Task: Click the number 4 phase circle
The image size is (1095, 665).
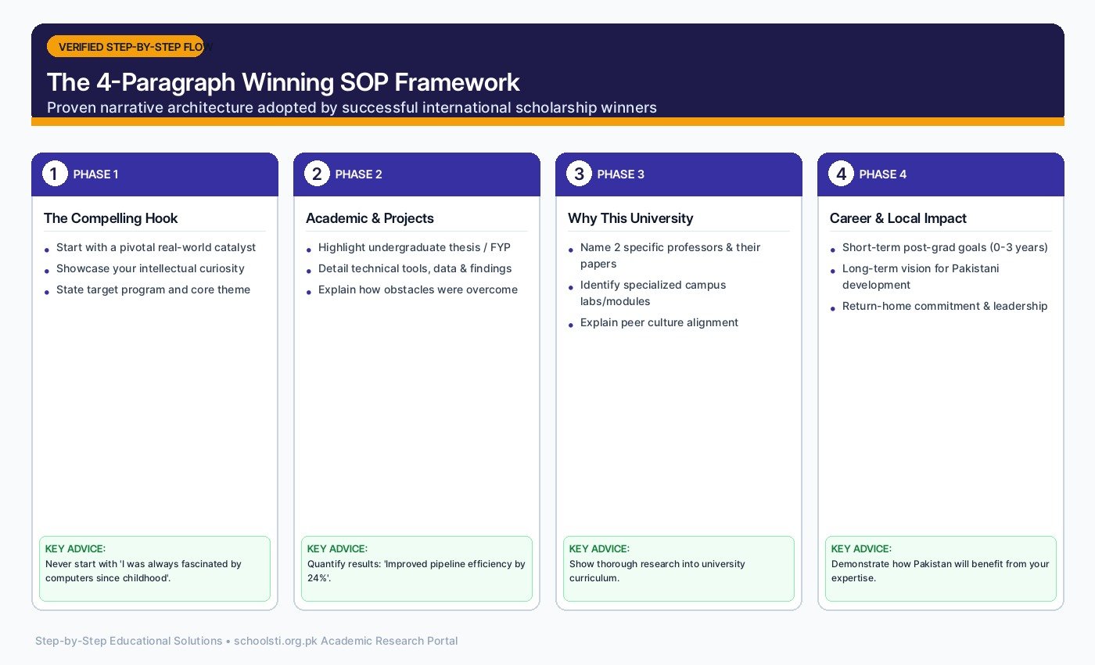Action: [x=841, y=174]
